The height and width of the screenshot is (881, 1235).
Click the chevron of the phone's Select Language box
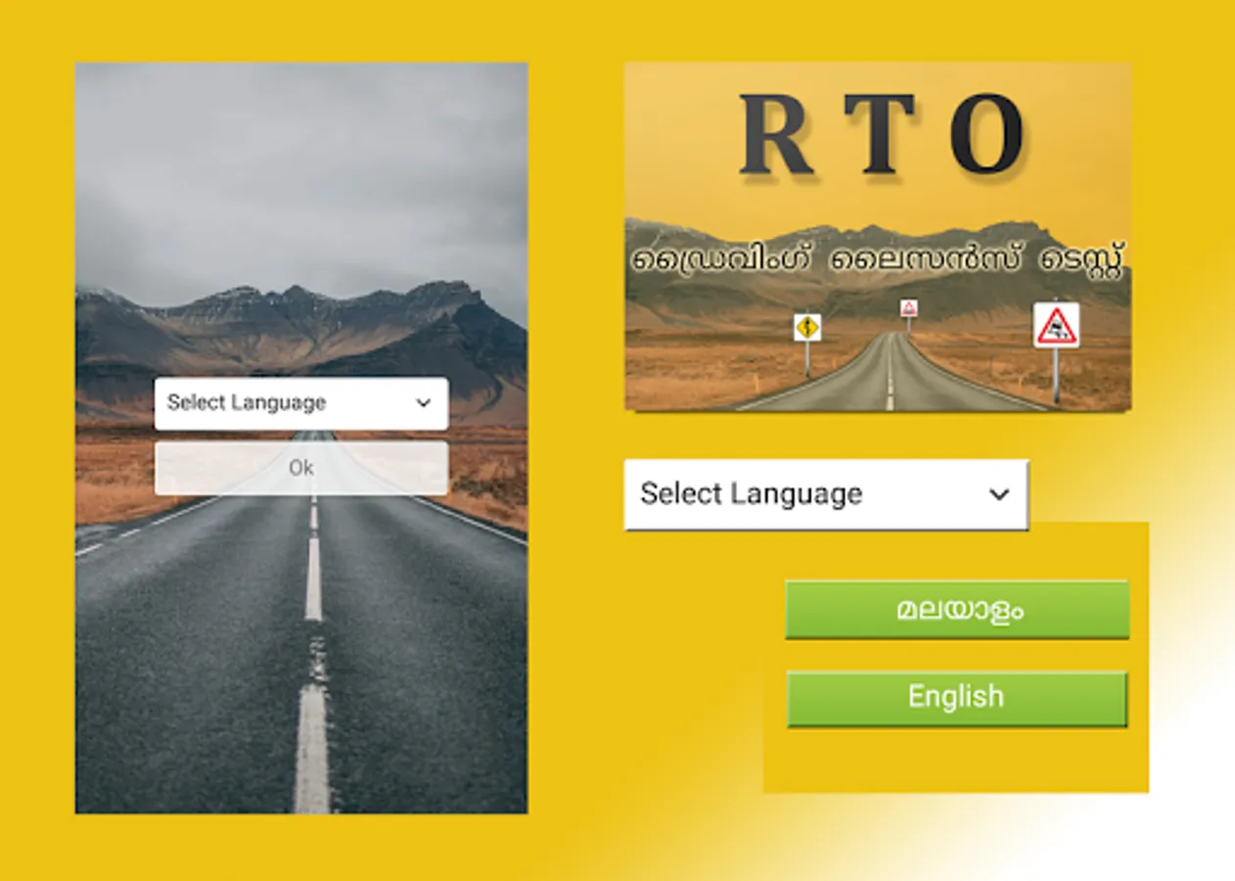click(424, 403)
